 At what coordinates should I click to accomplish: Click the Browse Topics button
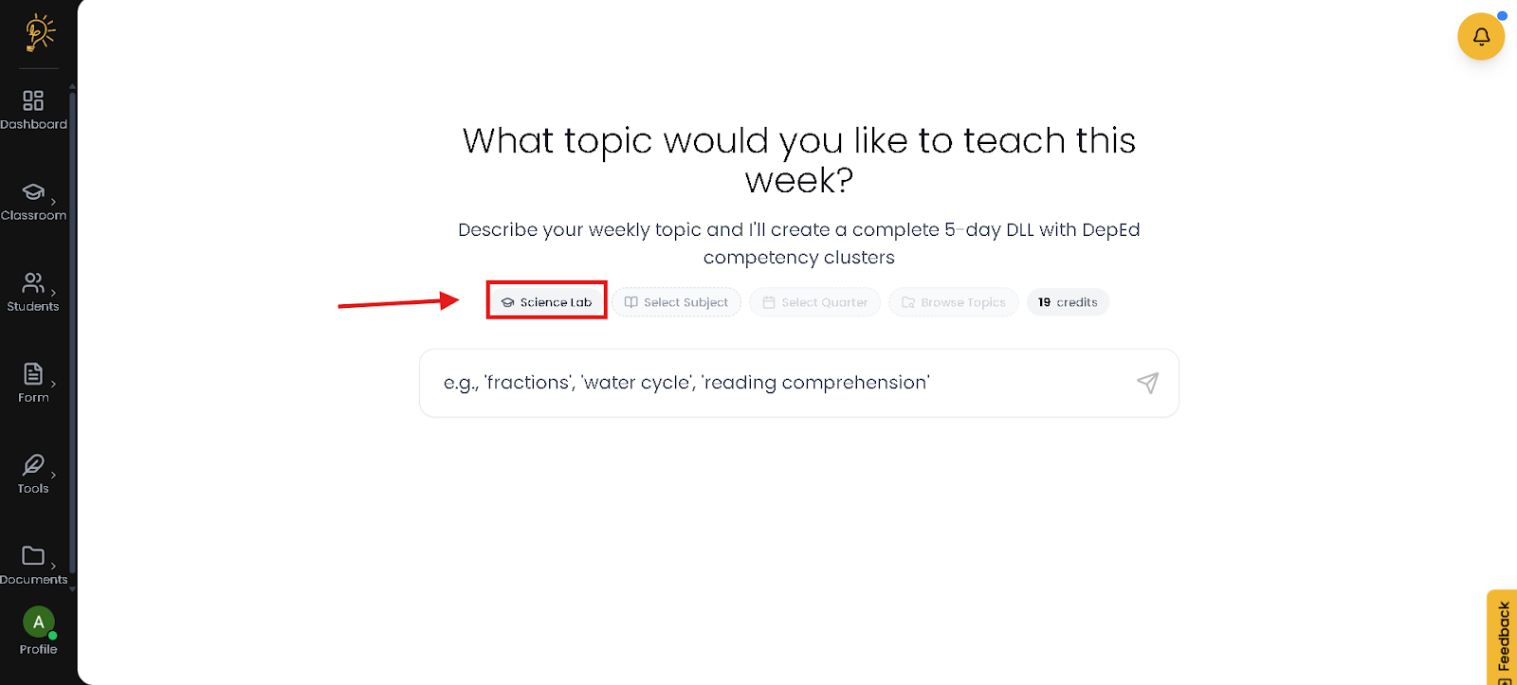pos(954,302)
